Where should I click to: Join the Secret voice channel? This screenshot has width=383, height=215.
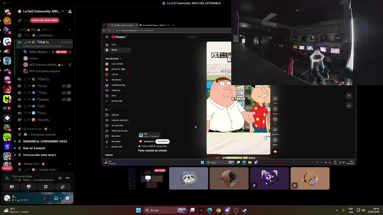[45, 120]
